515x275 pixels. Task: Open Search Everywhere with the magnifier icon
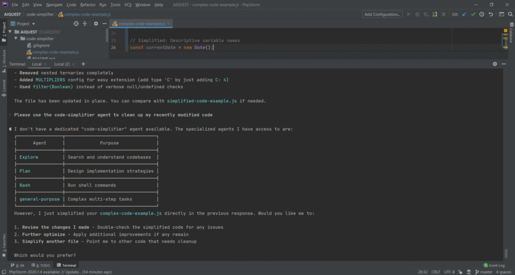tap(509, 15)
